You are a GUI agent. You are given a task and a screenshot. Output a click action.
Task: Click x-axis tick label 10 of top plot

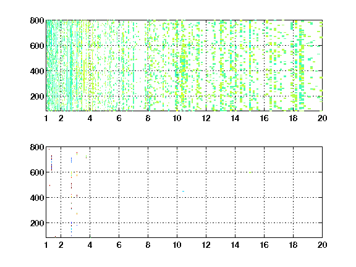point(177,118)
